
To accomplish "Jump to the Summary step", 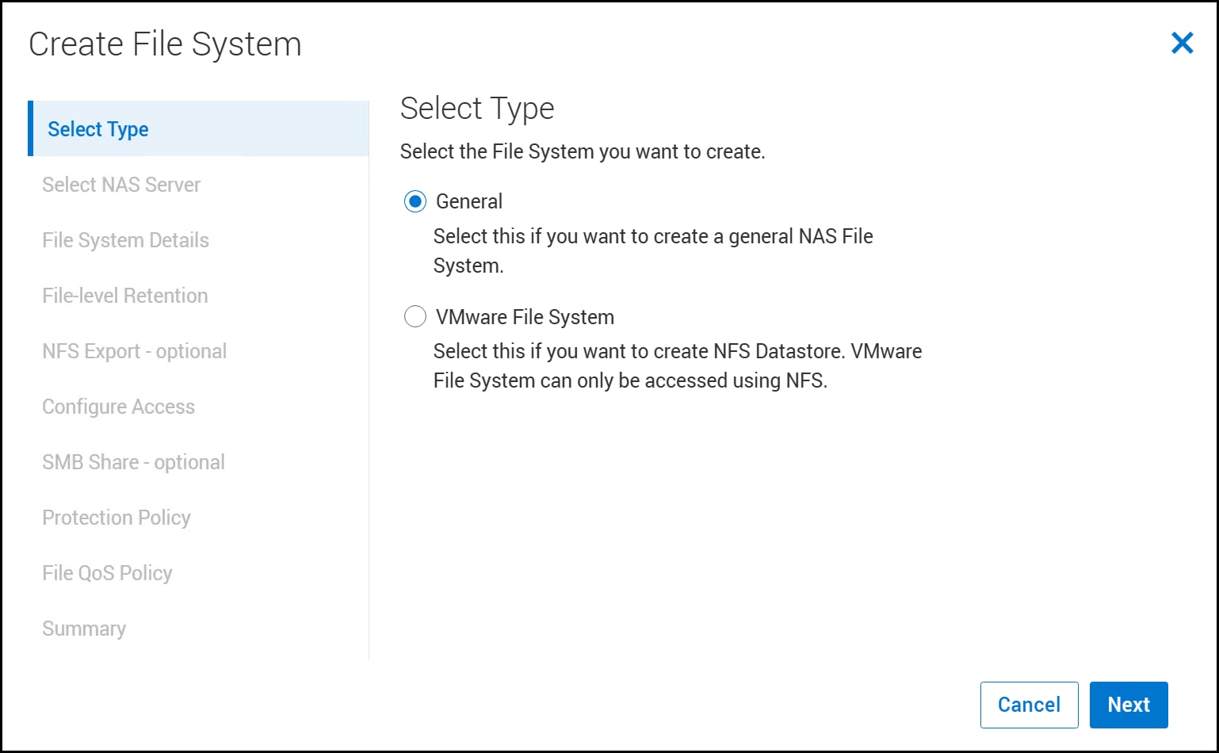I will click(84, 629).
